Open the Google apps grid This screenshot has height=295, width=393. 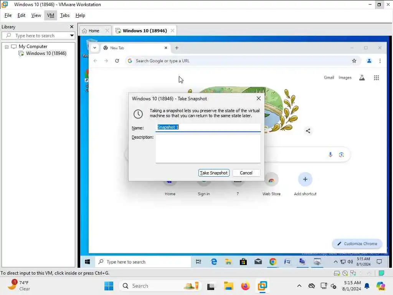[376, 78]
